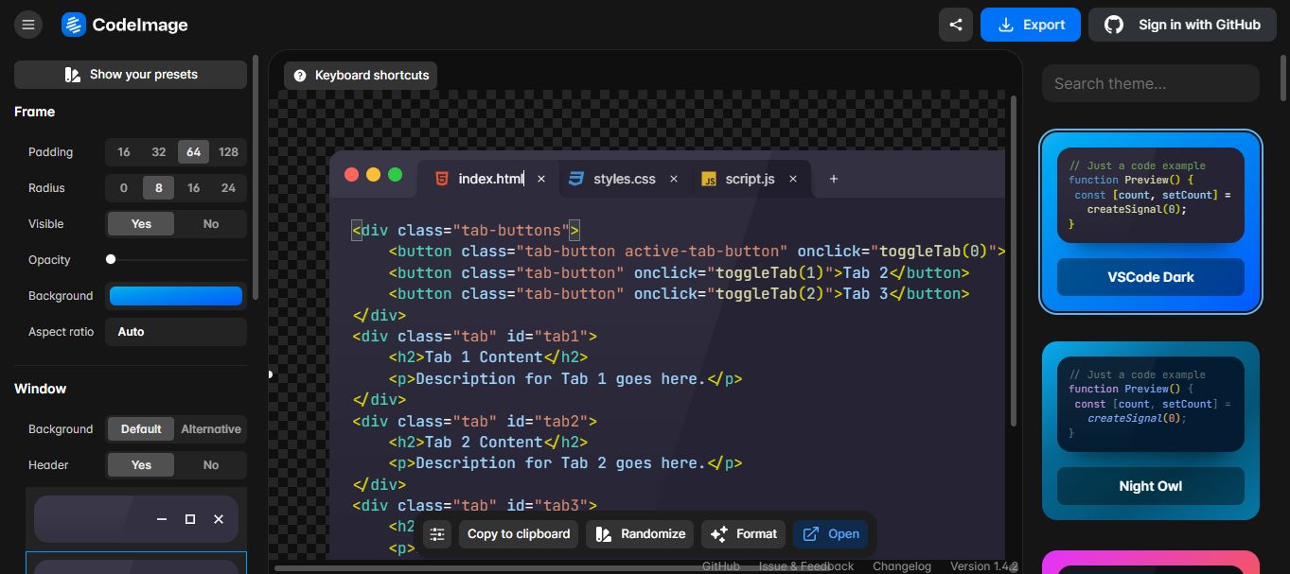Open the settings sliders icon in toolbar
Image resolution: width=1290 pixels, height=574 pixels.
click(x=437, y=534)
